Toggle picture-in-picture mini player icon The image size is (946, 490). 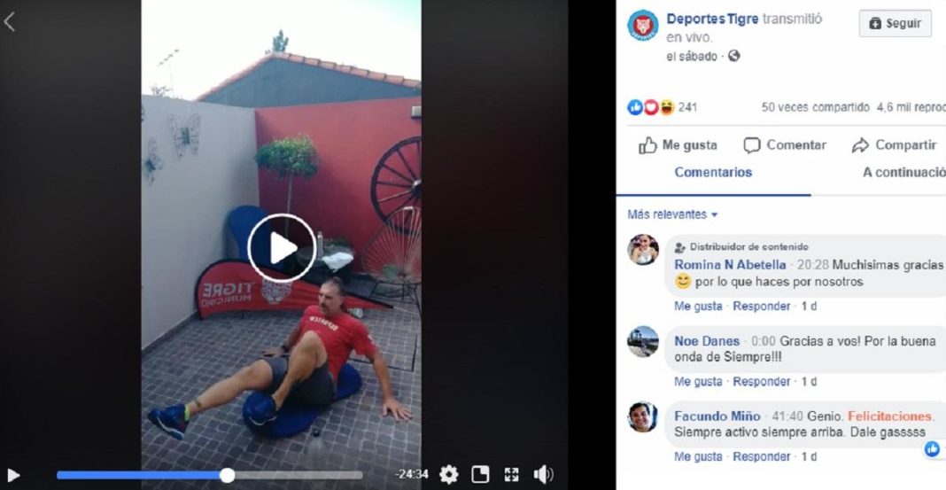pos(480,474)
